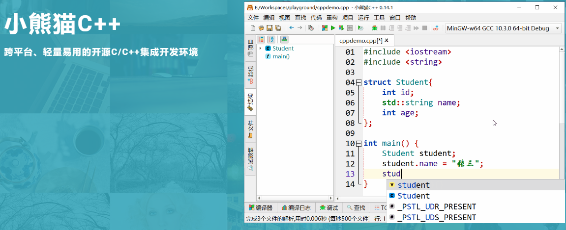The width and height of the screenshot is (566, 230).
Task: Open the 视图 menu
Action: point(284,18)
